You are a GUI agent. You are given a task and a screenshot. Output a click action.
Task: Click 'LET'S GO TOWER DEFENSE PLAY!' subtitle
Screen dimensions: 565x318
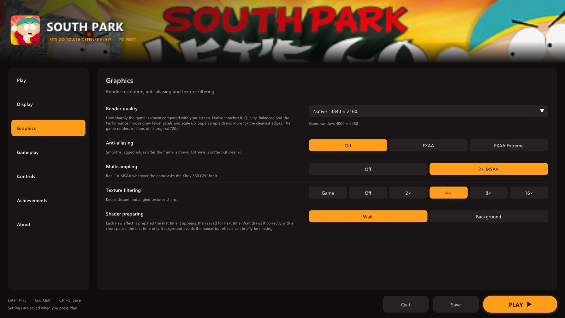[x=79, y=40]
